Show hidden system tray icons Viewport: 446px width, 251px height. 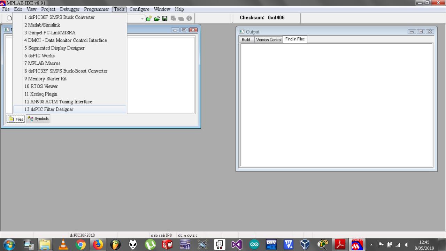click(x=371, y=245)
